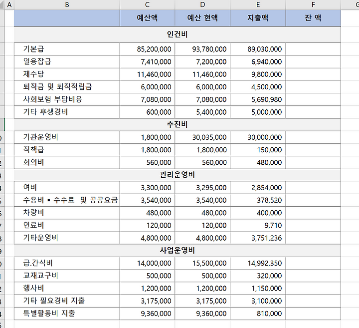Screen dimensions: 359x328
Task: Click the 사회보험 부담비용 cell
Action: tap(67, 99)
